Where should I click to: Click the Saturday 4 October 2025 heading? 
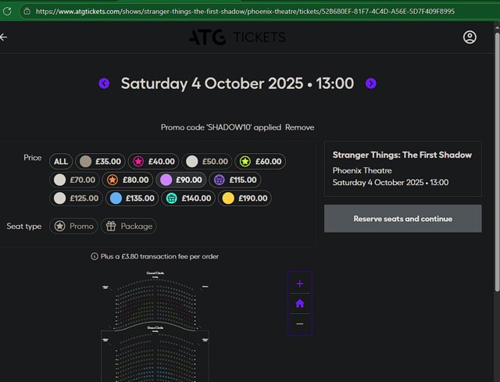[x=237, y=84]
